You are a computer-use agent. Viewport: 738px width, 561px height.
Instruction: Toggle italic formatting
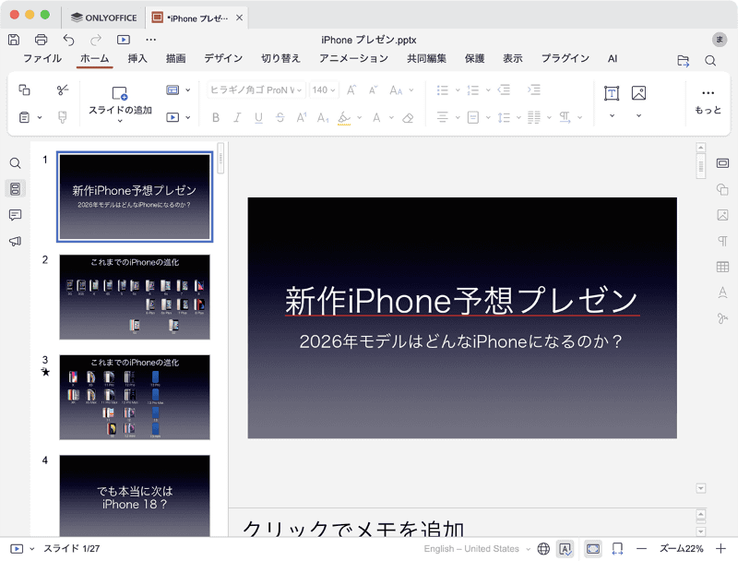237,118
